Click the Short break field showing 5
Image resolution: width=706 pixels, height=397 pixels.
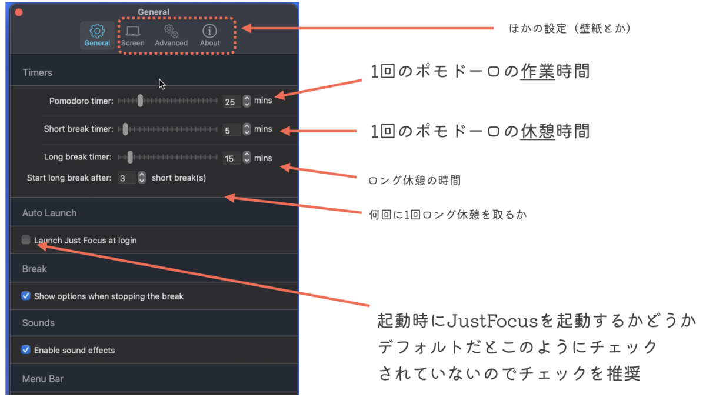[x=232, y=130]
